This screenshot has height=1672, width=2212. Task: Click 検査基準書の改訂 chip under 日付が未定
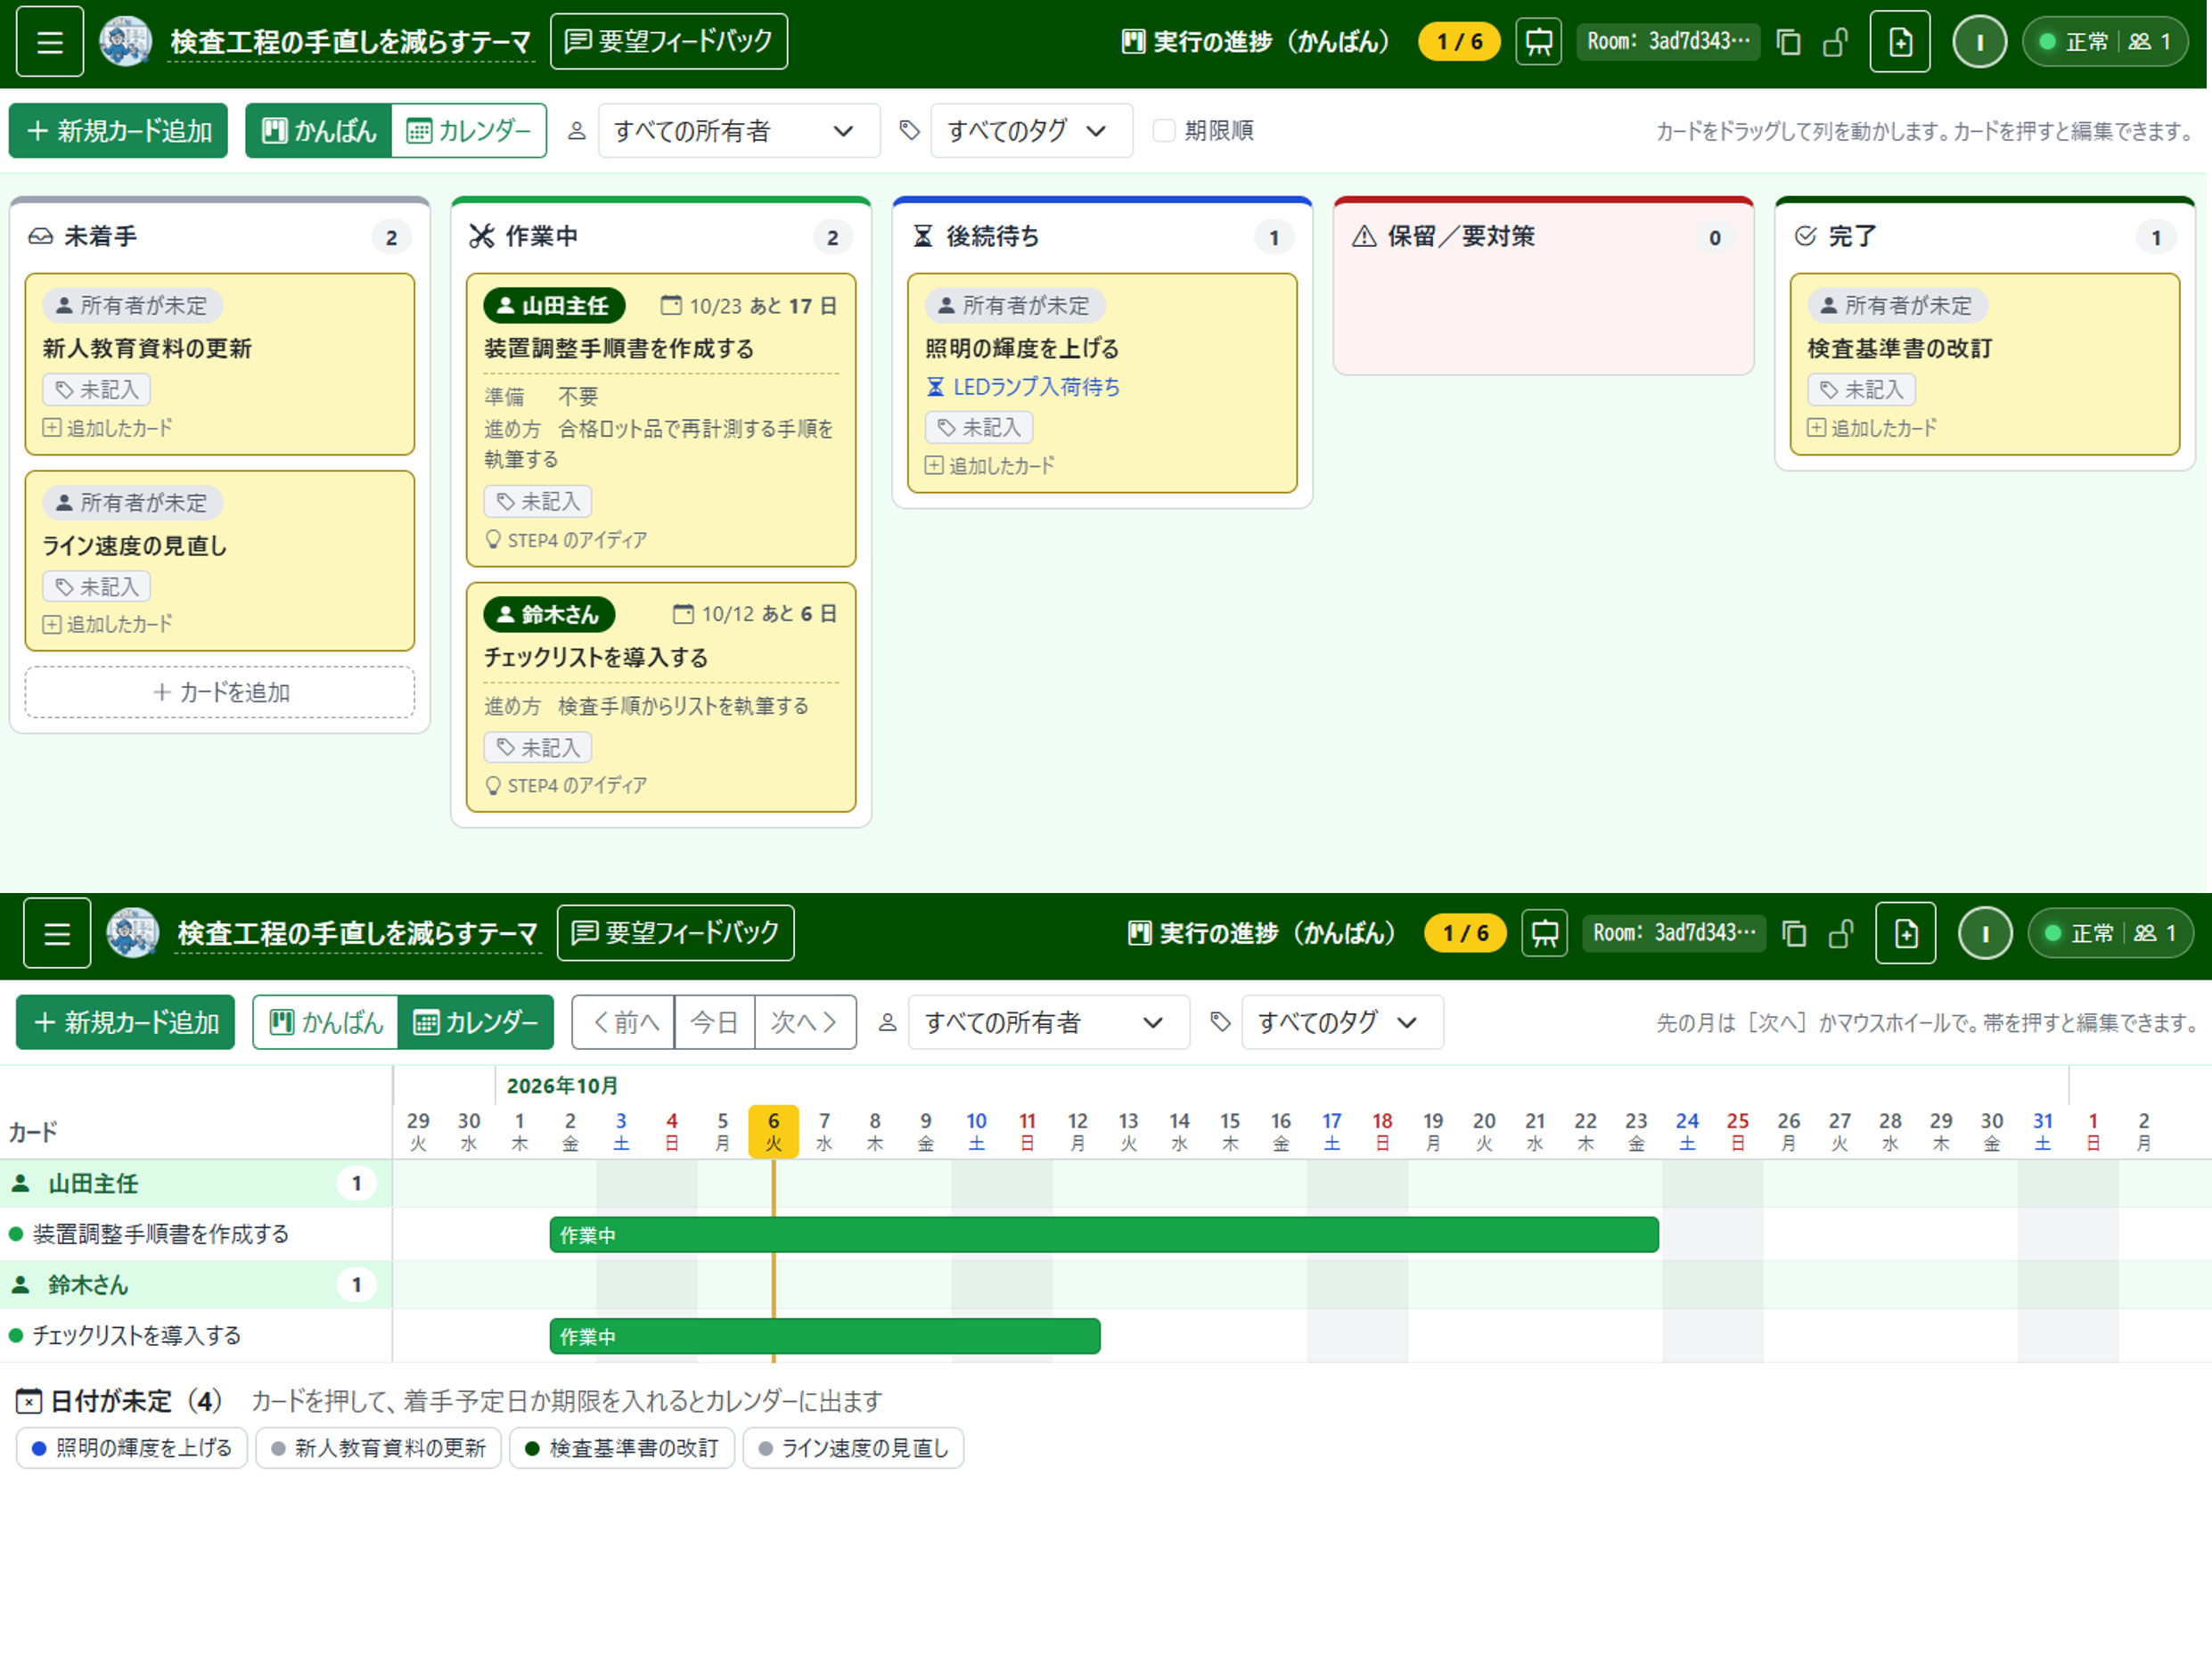[622, 1448]
